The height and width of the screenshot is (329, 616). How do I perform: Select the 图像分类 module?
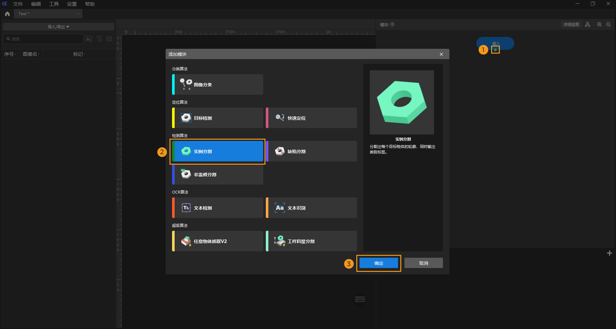pos(218,84)
